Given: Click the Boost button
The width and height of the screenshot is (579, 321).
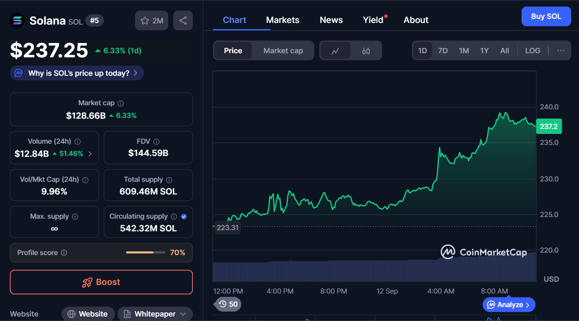Looking at the screenshot, I should click(101, 282).
